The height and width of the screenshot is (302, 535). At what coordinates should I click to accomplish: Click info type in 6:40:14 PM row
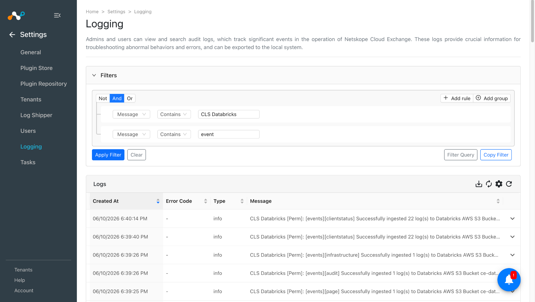[x=218, y=219]
